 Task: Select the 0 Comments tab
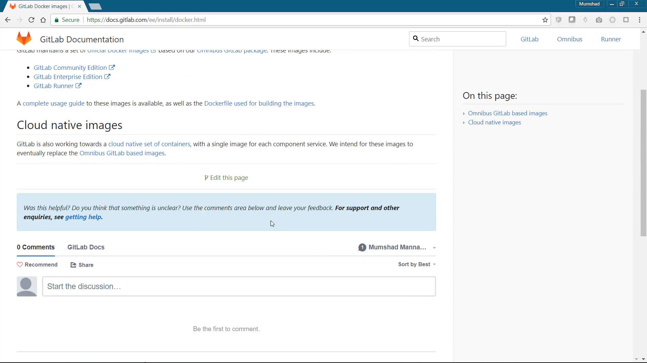pos(36,247)
